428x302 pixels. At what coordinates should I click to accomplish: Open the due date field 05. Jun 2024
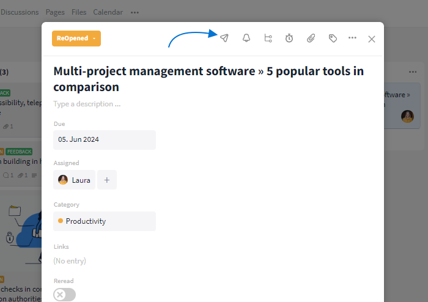[x=105, y=139]
